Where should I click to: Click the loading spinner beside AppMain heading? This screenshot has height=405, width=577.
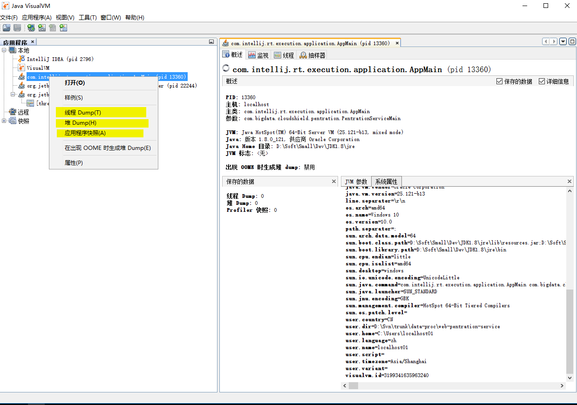click(226, 68)
